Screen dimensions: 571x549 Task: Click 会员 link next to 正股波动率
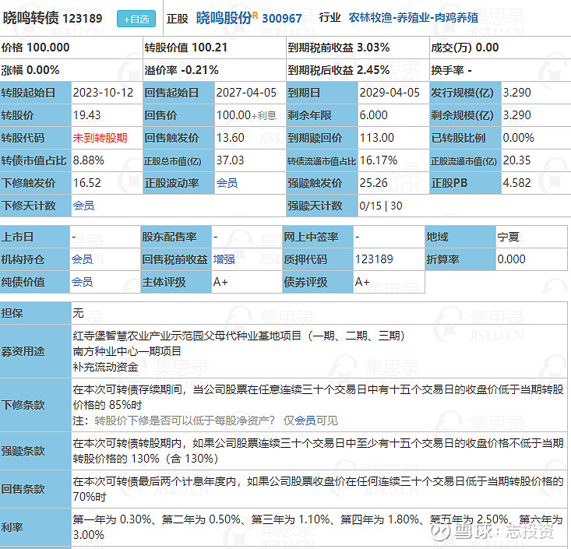227,183
